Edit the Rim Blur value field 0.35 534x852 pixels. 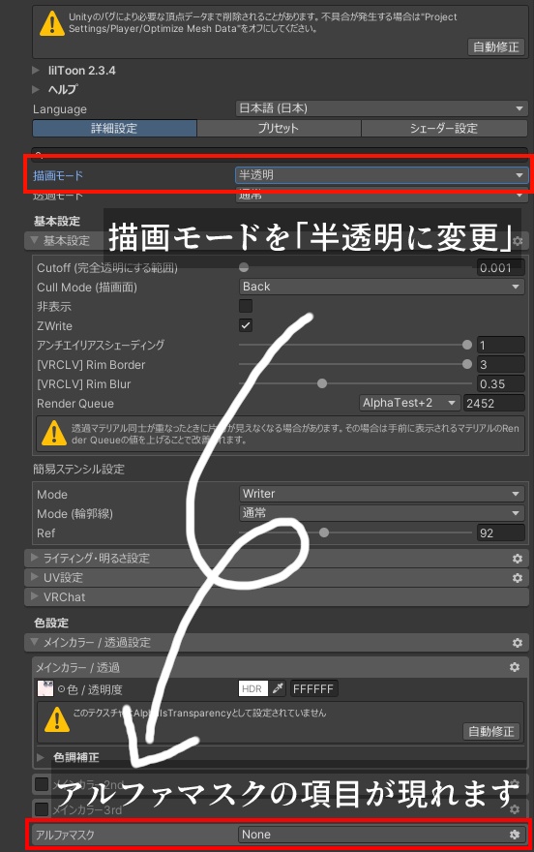500,383
